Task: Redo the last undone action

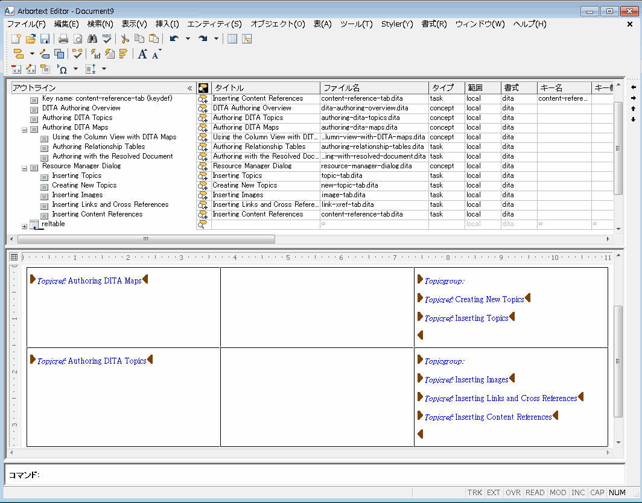Action: tap(203, 39)
